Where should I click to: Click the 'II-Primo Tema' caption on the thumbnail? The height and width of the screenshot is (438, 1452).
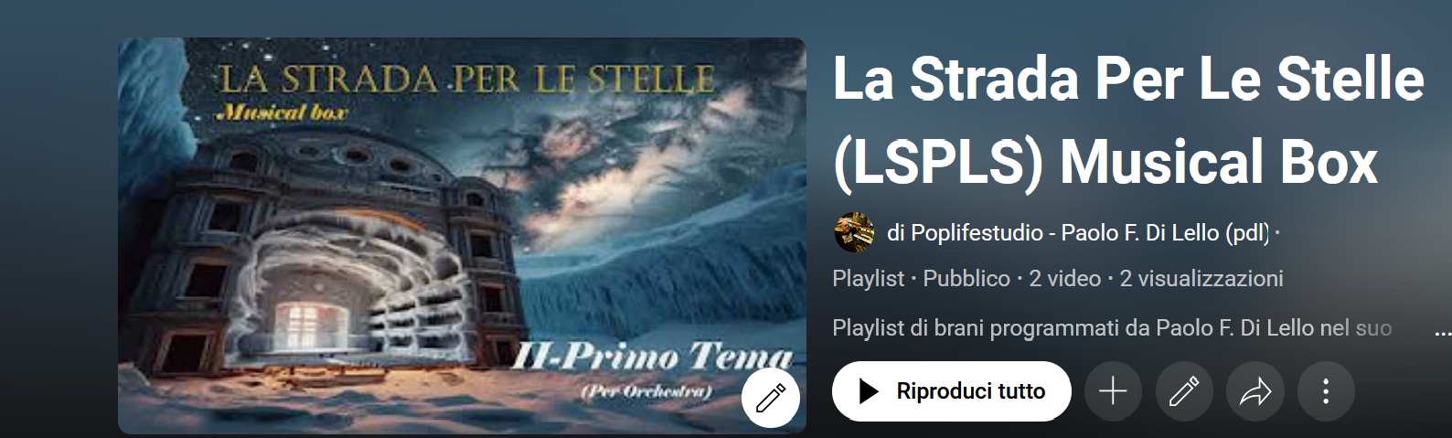(651, 357)
